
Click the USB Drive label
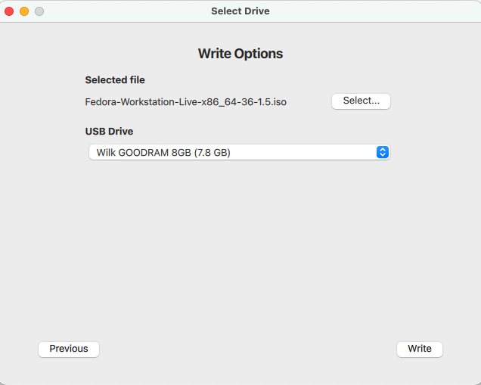pyautogui.click(x=109, y=132)
